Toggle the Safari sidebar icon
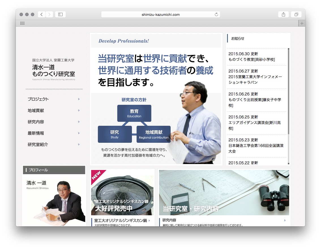Image resolution: width=321 pixels, height=249 pixels. [x=60, y=14]
